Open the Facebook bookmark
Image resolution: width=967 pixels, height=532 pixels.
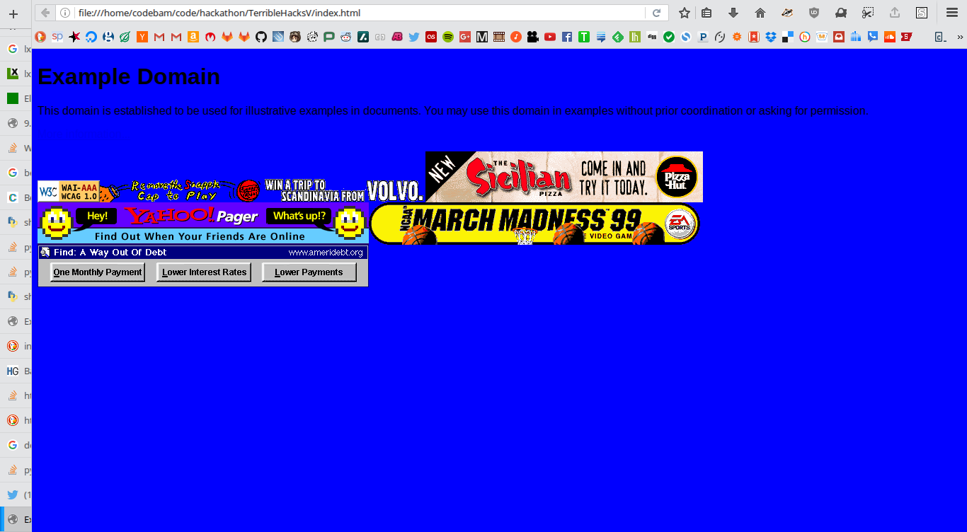pyautogui.click(x=567, y=37)
